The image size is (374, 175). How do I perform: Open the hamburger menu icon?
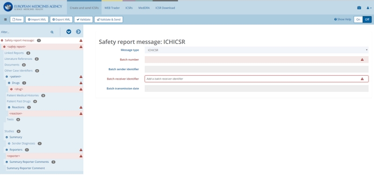[6, 20]
